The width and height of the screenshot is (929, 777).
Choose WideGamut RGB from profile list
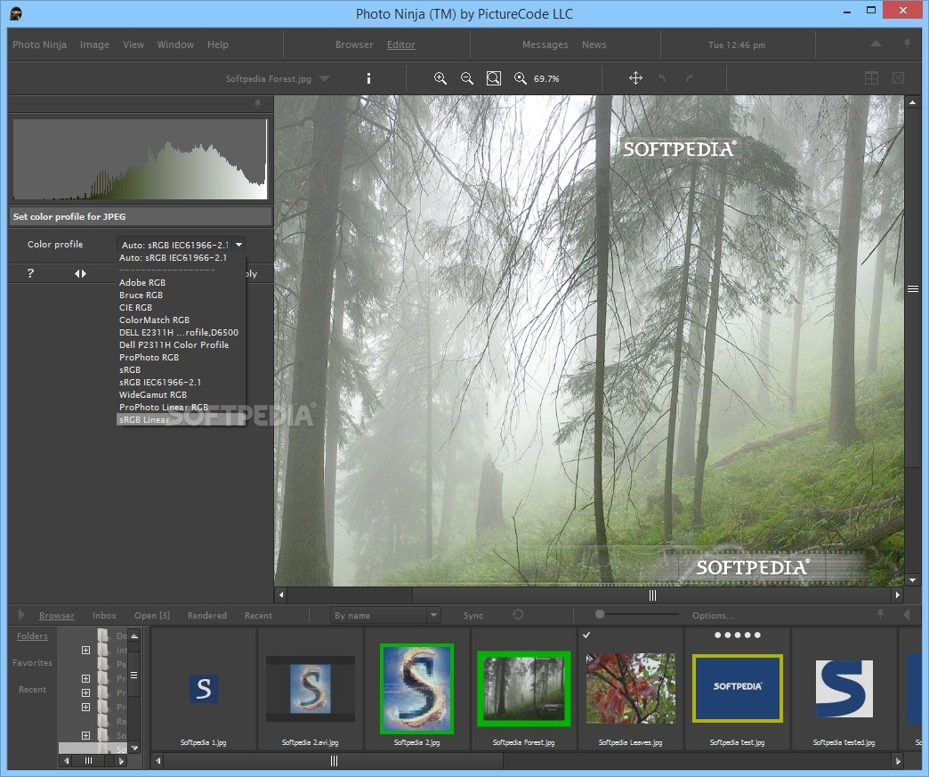(x=153, y=394)
